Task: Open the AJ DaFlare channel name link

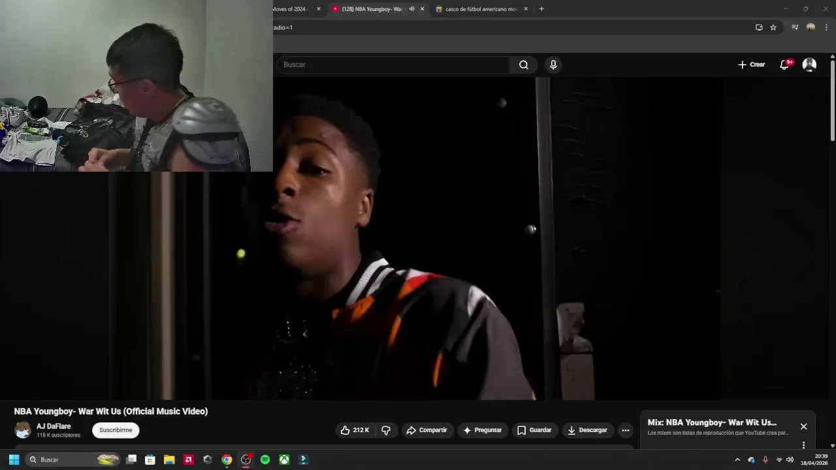Action: [x=54, y=426]
